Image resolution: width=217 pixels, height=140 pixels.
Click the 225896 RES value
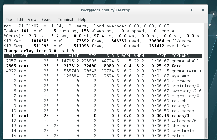[x=89, y=61]
